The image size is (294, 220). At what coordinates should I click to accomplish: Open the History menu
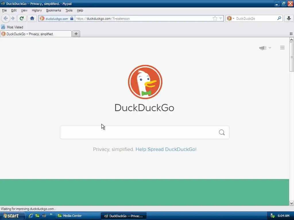tap(37, 11)
